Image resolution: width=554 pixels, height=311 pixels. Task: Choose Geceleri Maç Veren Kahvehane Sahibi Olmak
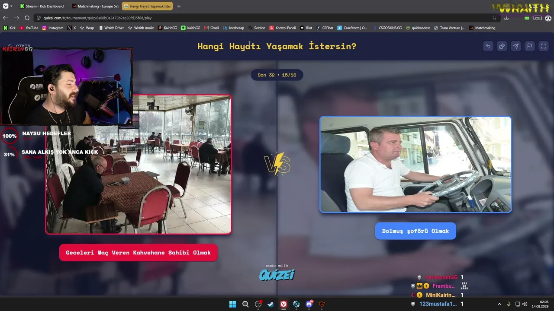(138, 253)
